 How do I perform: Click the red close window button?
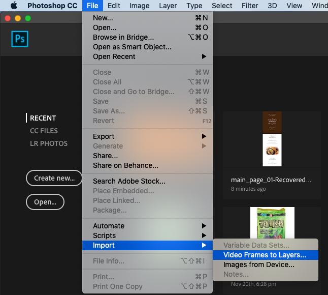pyautogui.click(x=8, y=18)
